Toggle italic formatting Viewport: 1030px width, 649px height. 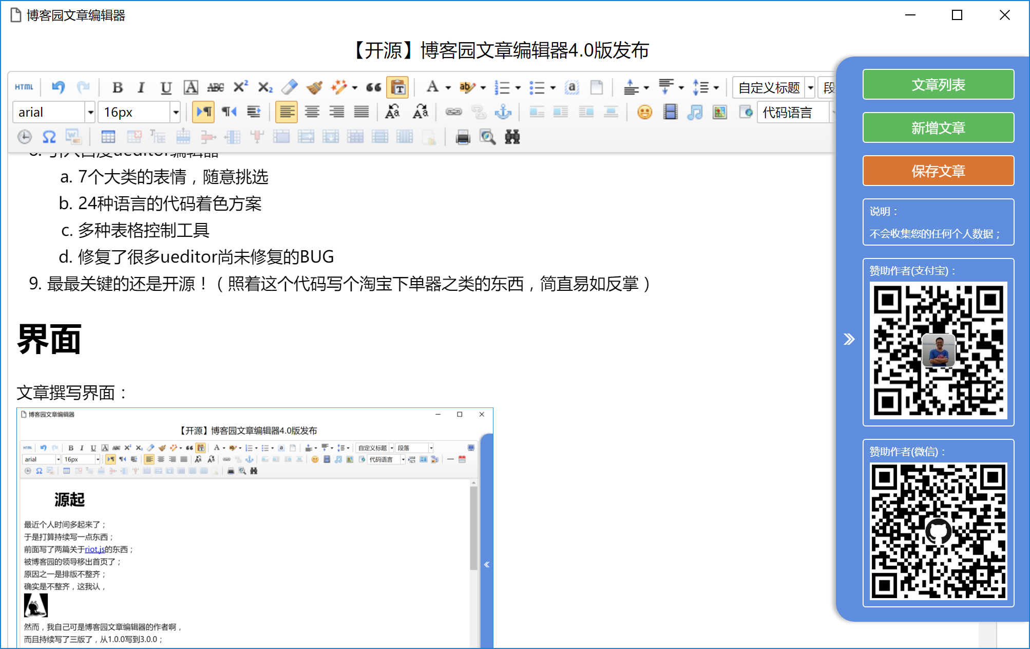tap(141, 87)
